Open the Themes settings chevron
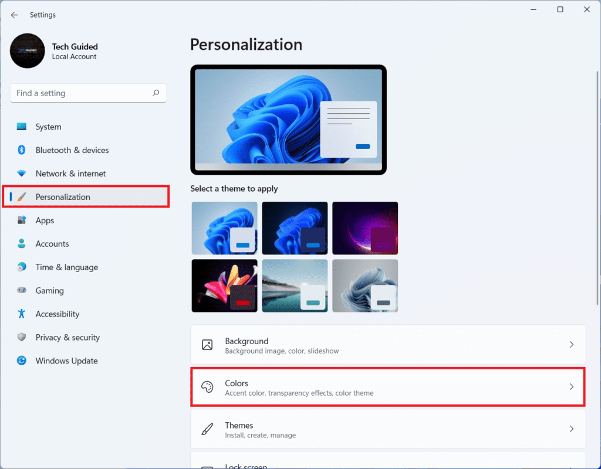 [x=571, y=429]
